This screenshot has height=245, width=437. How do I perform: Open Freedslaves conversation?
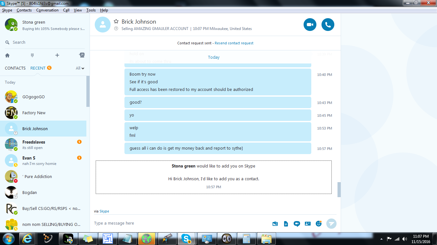[x=43, y=145]
